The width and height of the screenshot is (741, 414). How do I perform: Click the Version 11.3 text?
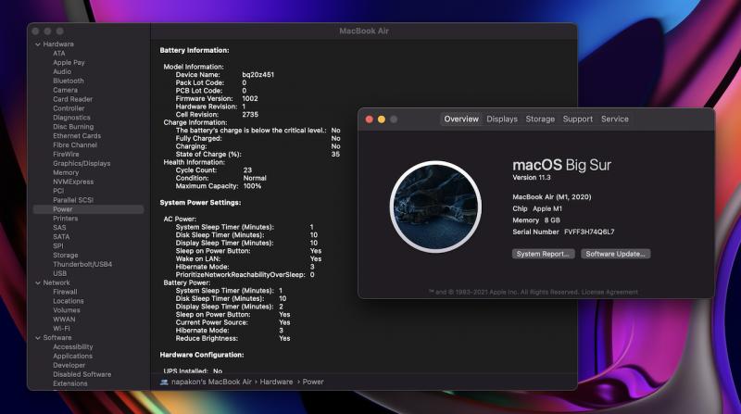532,178
